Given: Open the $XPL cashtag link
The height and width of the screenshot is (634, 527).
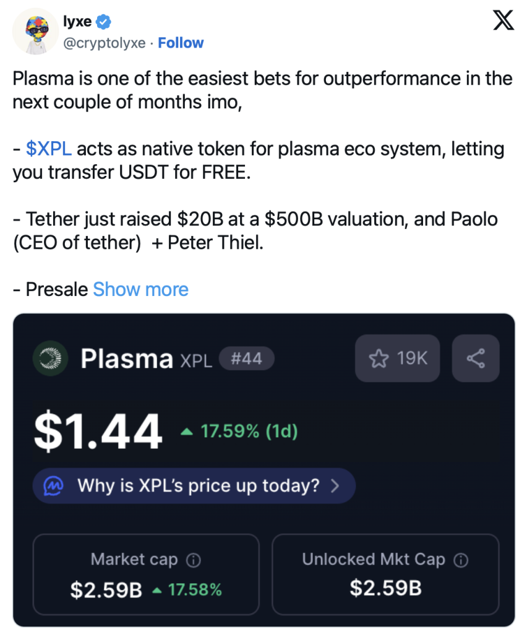Looking at the screenshot, I should 49,149.
